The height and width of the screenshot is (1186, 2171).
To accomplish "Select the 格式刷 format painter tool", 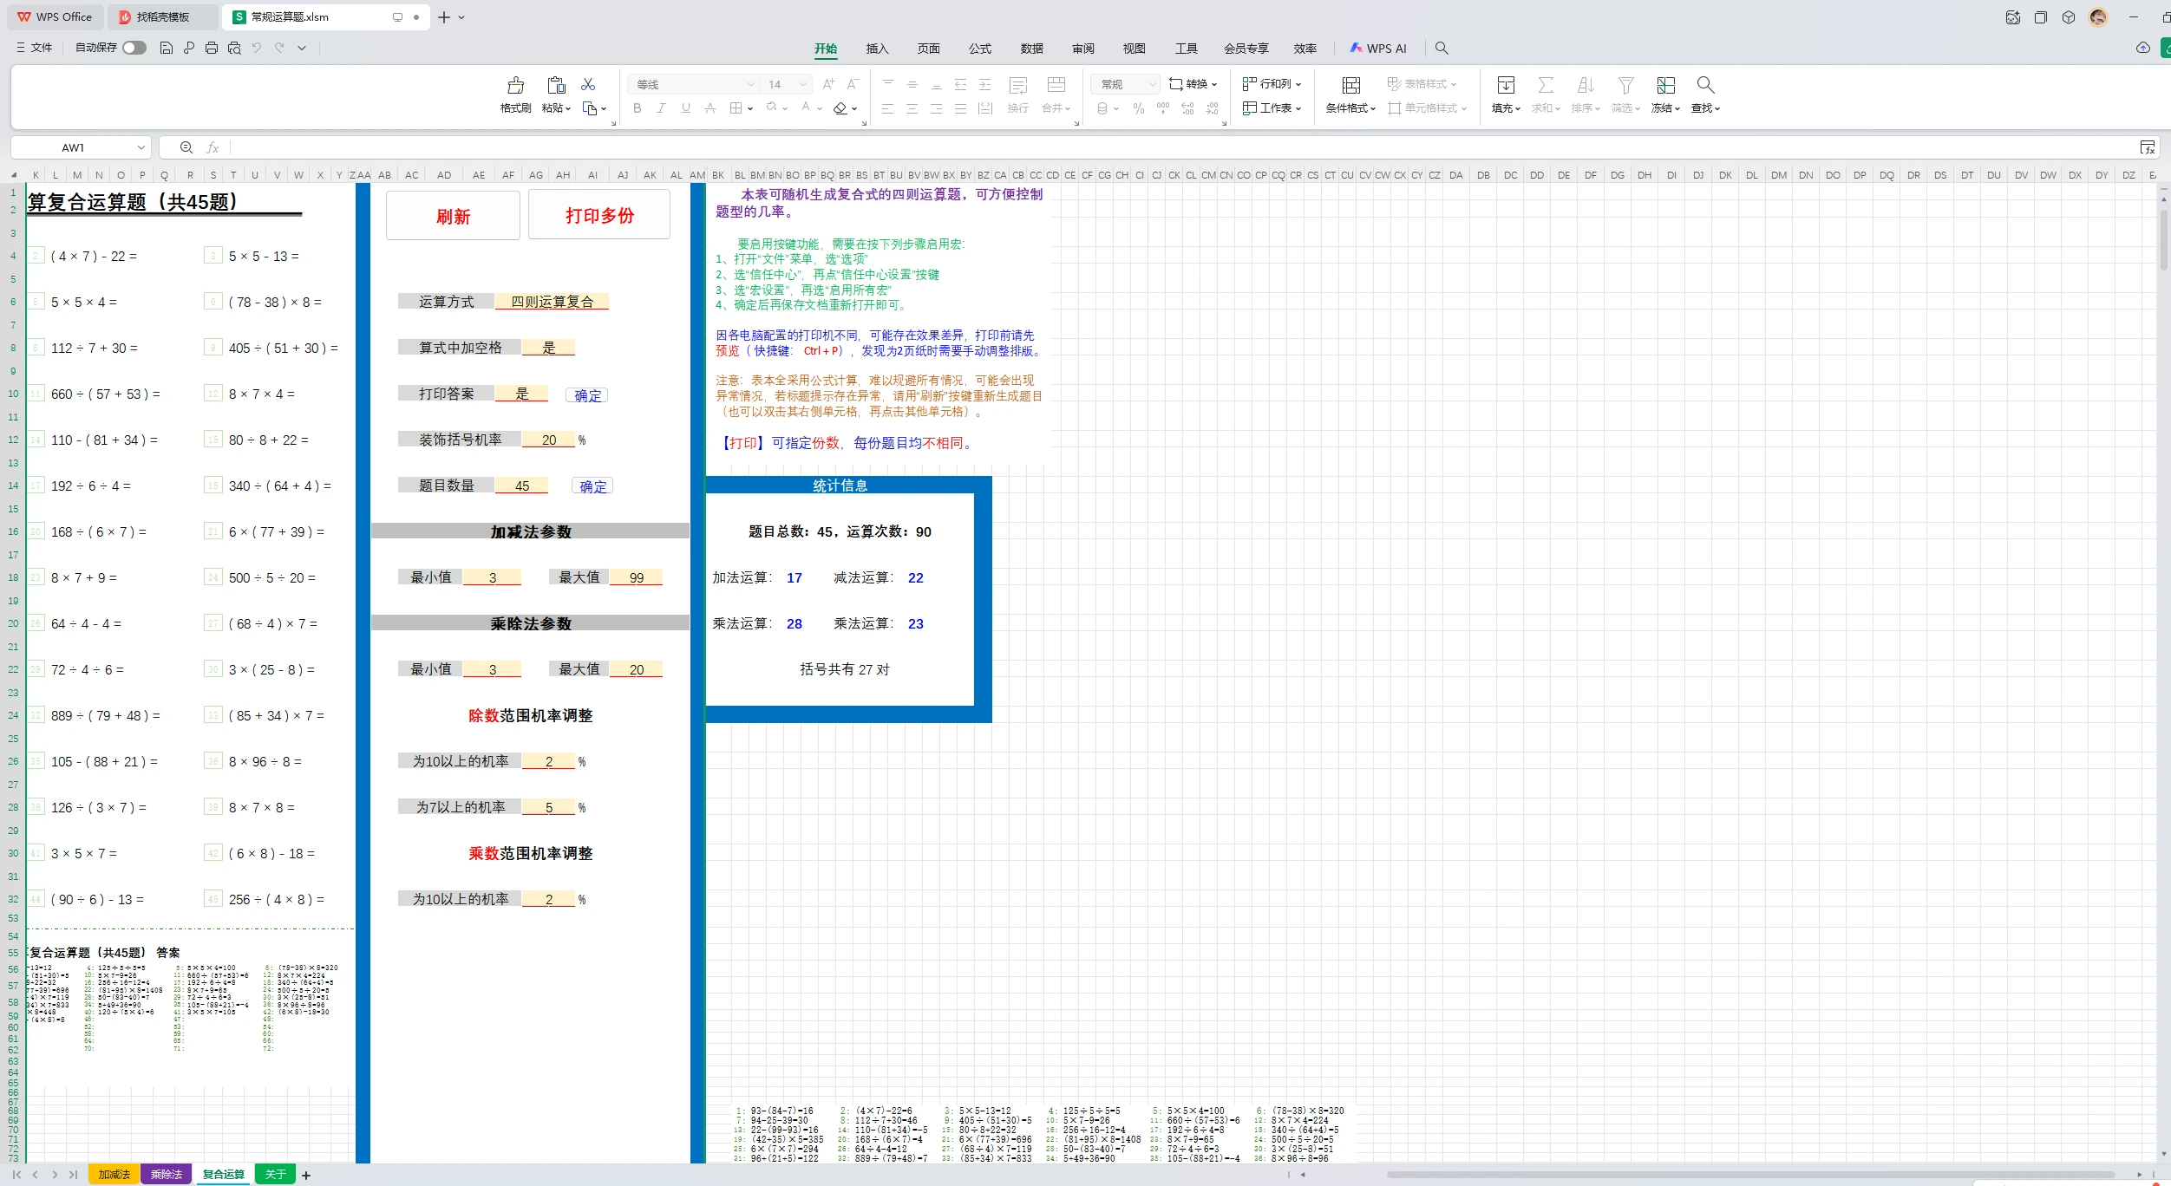I will tap(513, 94).
